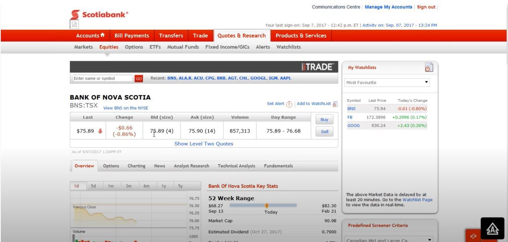Open the News tab

(159, 166)
